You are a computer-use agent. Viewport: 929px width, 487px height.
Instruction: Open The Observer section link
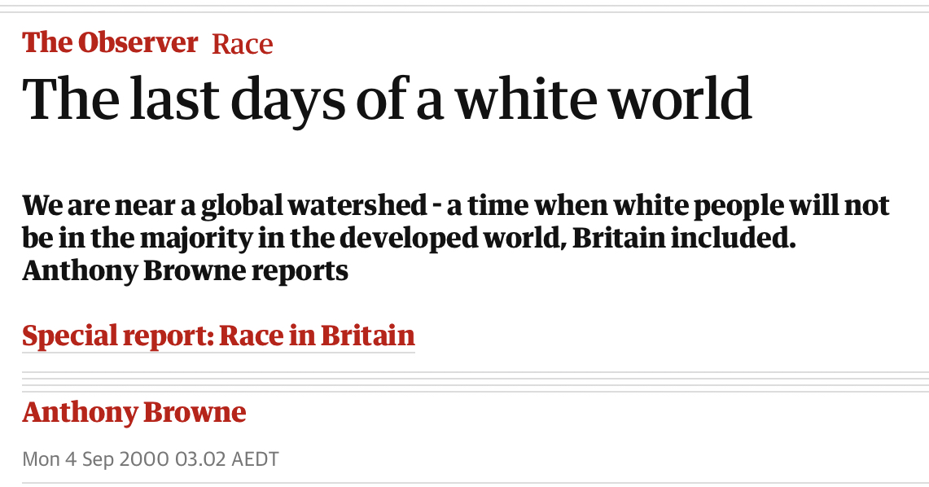[110, 42]
